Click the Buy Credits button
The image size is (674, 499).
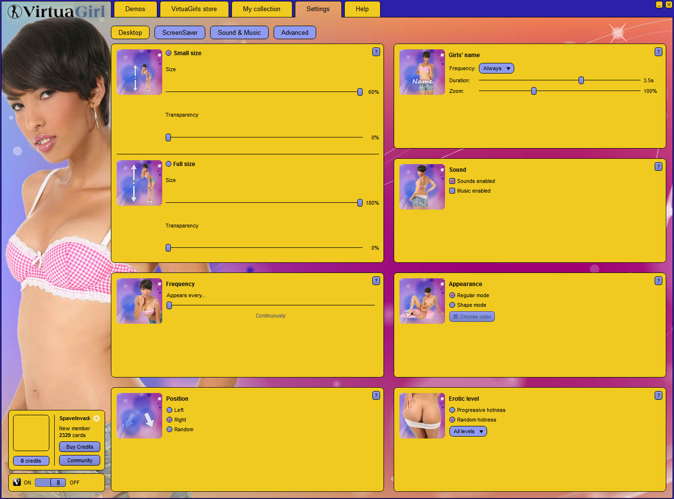tap(79, 447)
